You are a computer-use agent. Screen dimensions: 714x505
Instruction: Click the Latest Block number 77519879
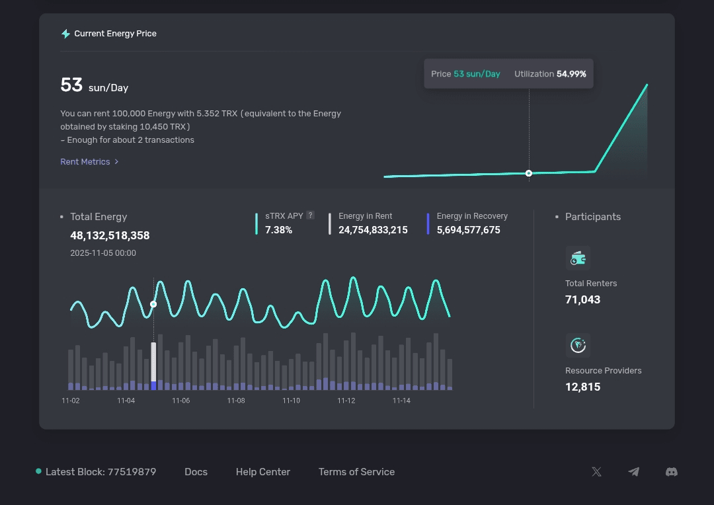pyautogui.click(x=132, y=472)
